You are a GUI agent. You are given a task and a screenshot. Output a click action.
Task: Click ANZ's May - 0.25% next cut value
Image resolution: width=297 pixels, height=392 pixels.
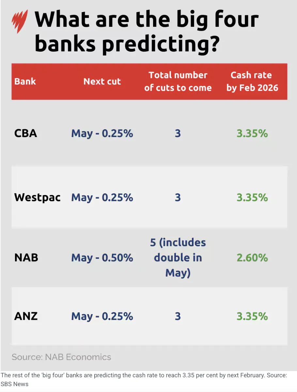tap(102, 316)
